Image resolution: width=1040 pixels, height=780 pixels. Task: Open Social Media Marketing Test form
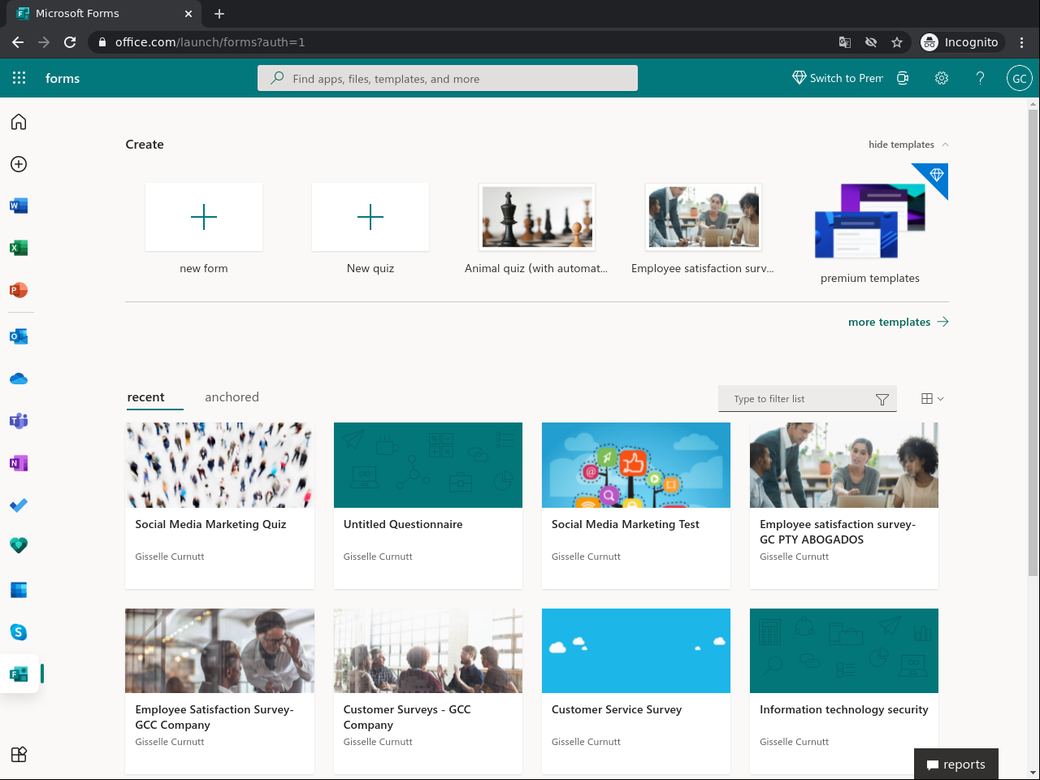636,505
